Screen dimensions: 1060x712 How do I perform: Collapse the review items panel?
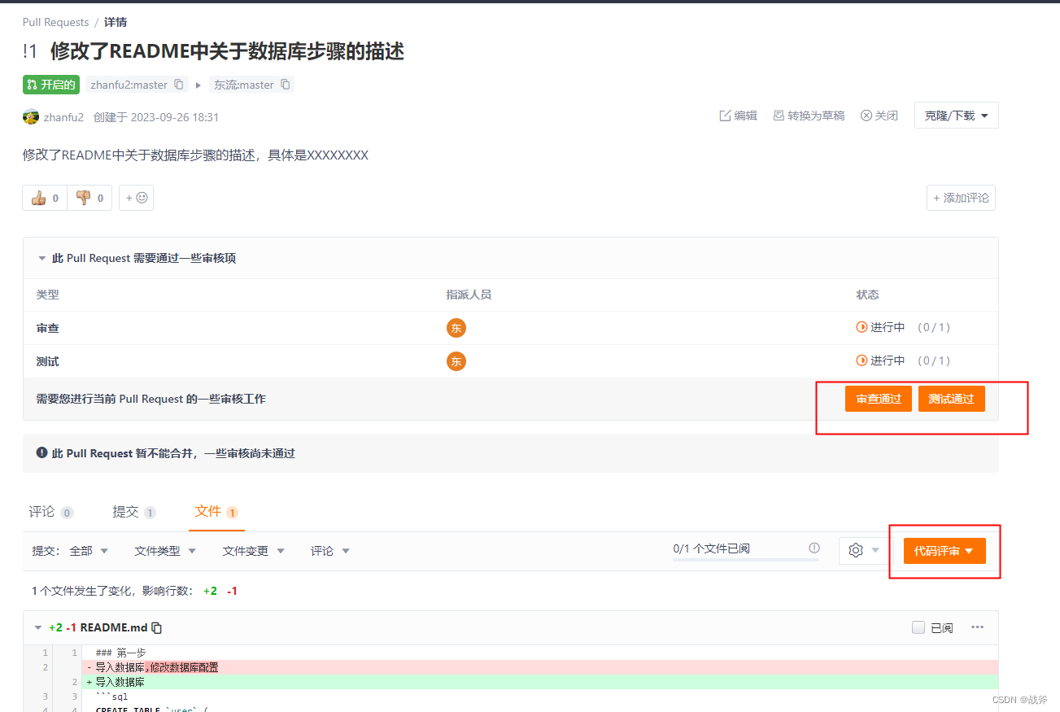coord(42,258)
